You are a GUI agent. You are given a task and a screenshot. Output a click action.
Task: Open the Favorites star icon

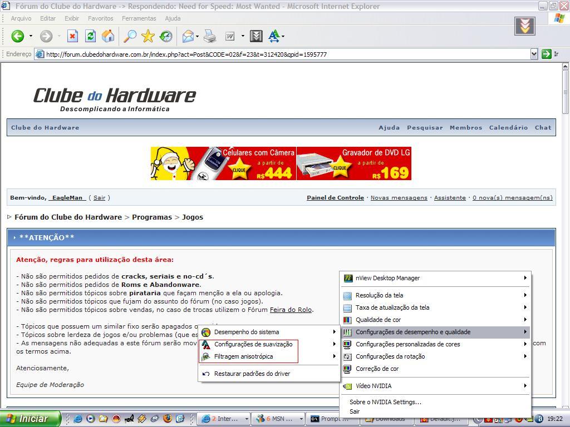coord(148,36)
